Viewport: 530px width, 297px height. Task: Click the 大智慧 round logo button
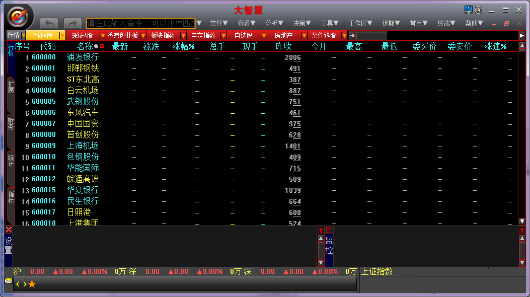point(20,16)
